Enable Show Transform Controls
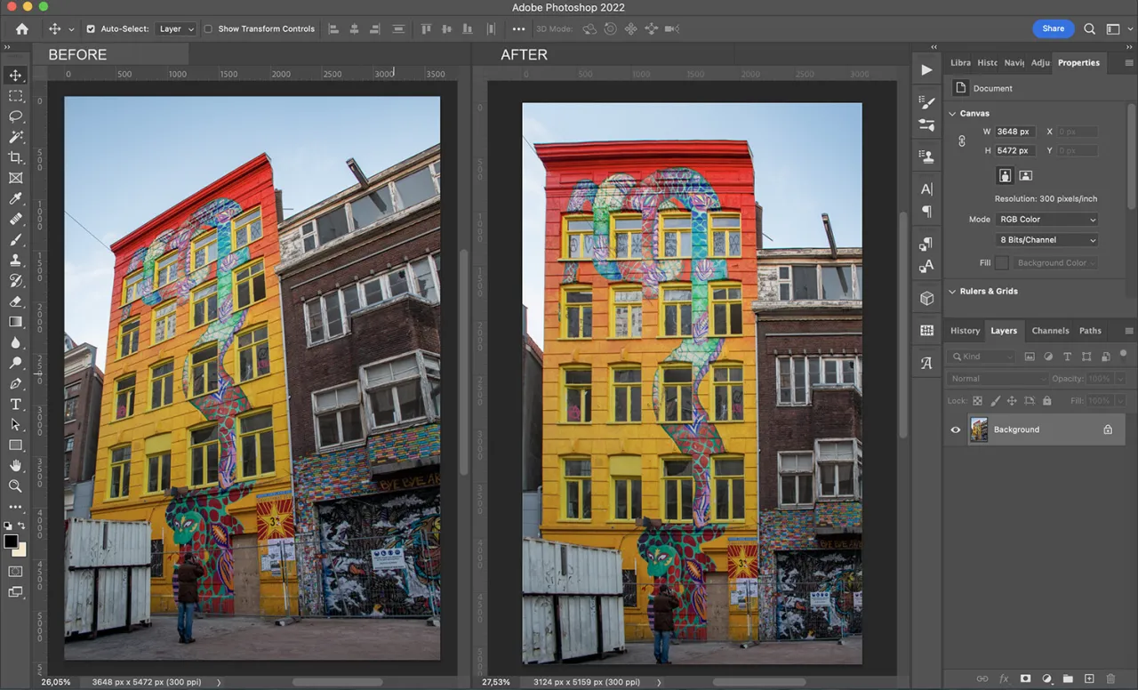 pyautogui.click(x=208, y=28)
